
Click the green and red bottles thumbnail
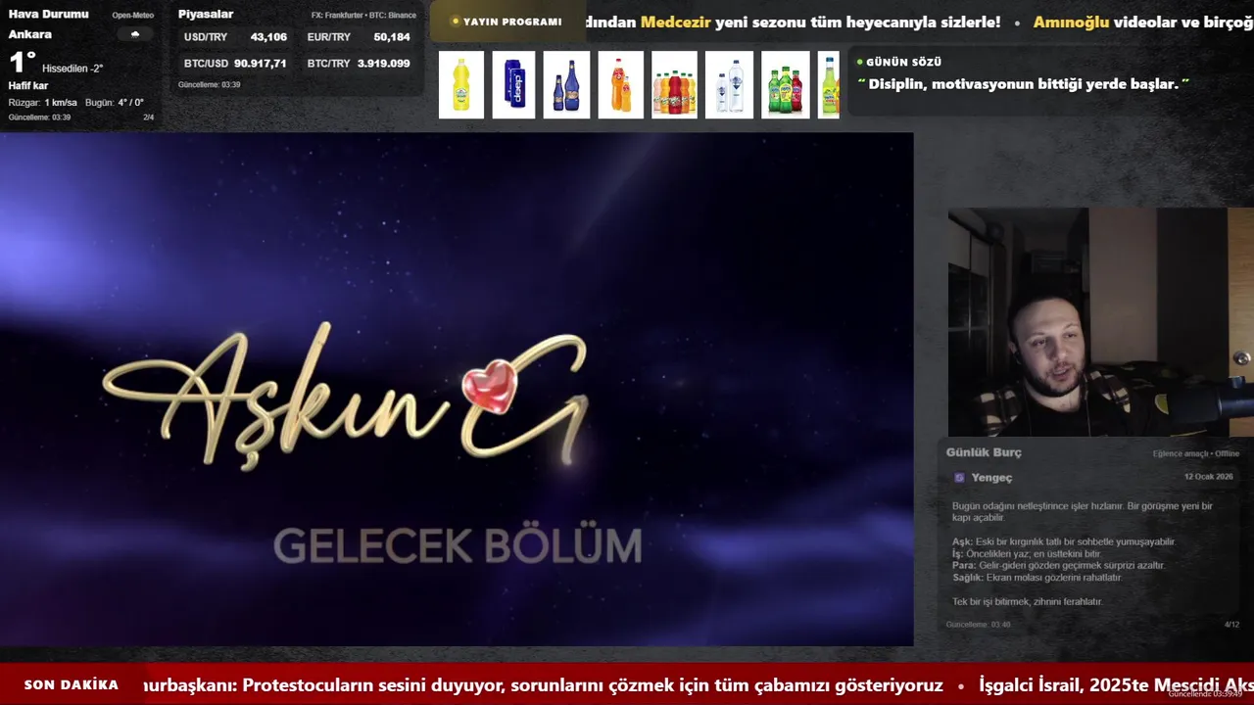(x=785, y=85)
